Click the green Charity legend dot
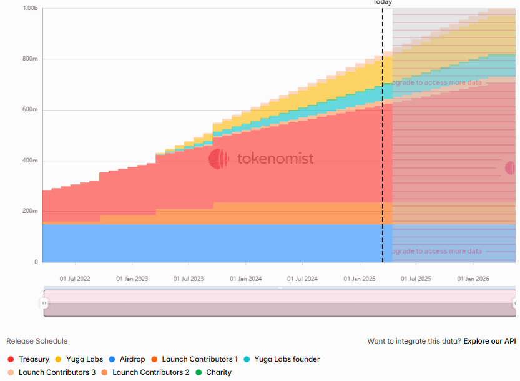This screenshot has width=520, height=381. (x=199, y=372)
